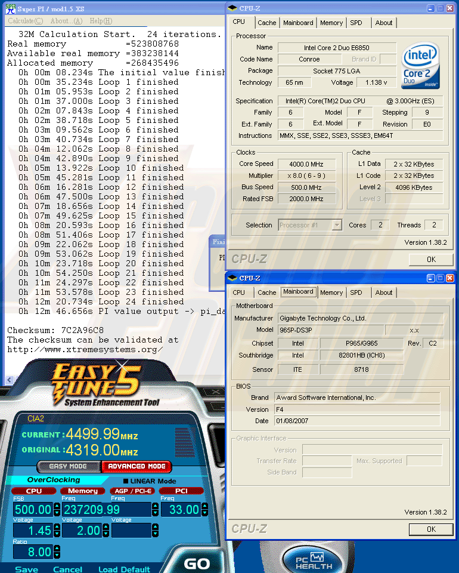The image size is (459, 573).
Task: Click the bottom CPU-Z window title icon
Action: (232, 278)
